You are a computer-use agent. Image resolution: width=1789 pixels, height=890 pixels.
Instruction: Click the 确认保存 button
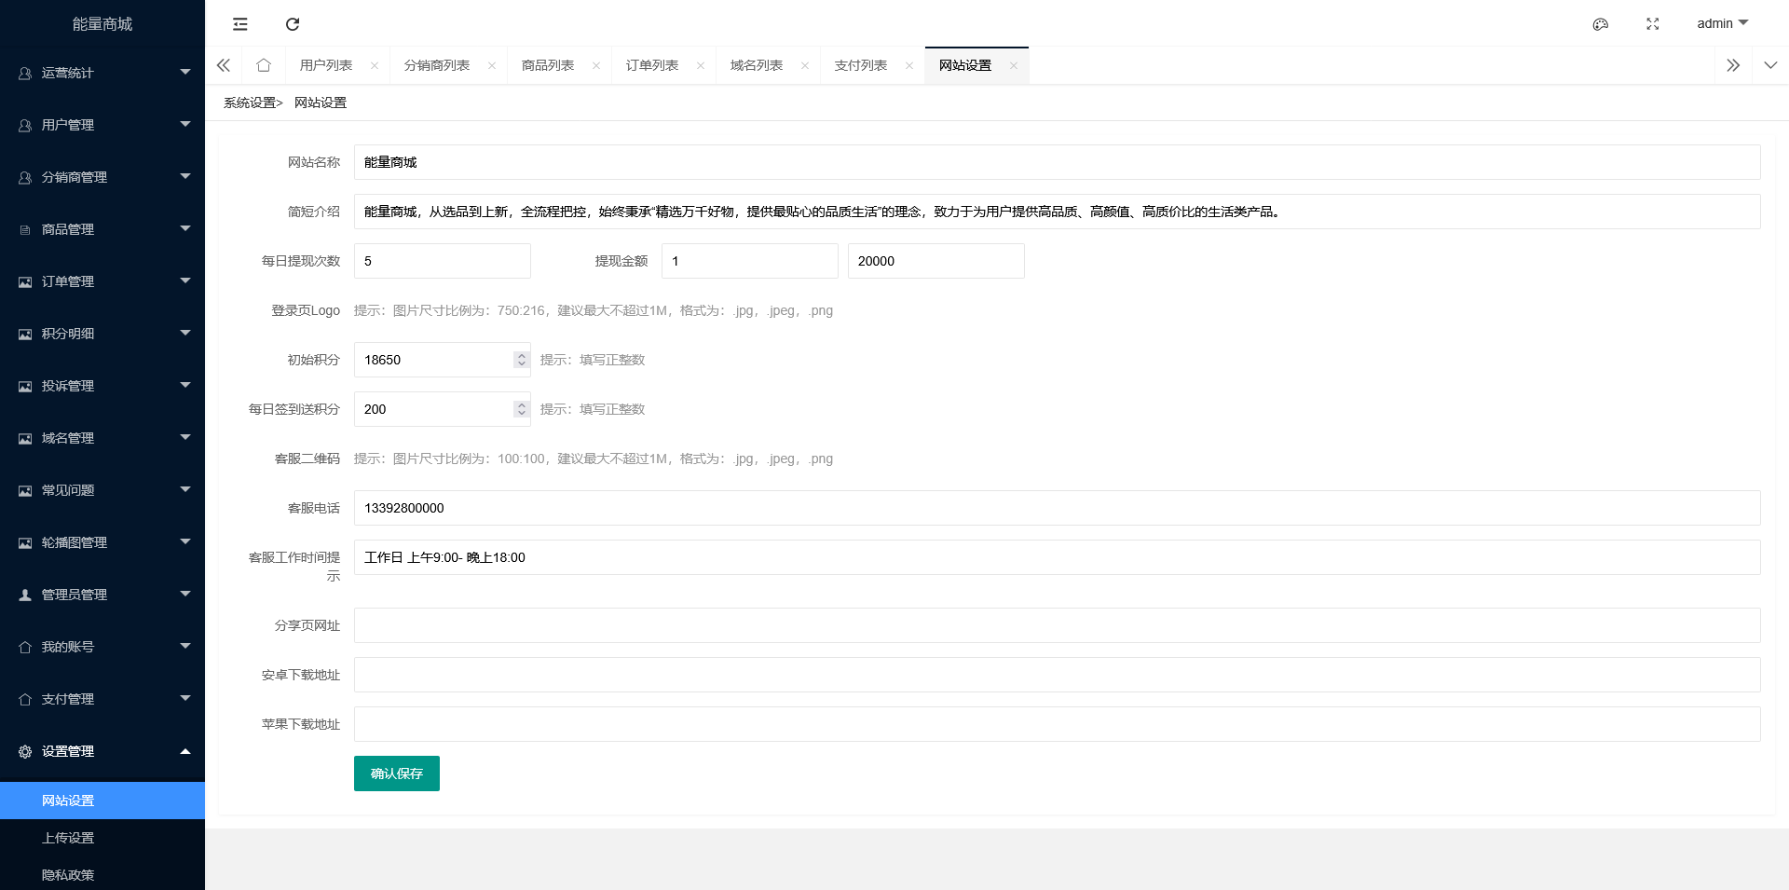(x=397, y=774)
